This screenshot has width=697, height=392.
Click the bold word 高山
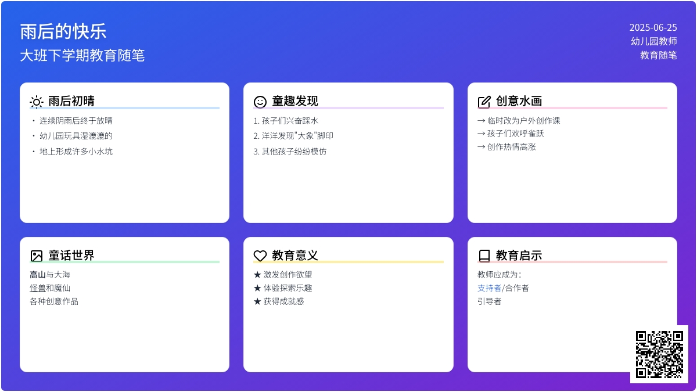pos(38,275)
